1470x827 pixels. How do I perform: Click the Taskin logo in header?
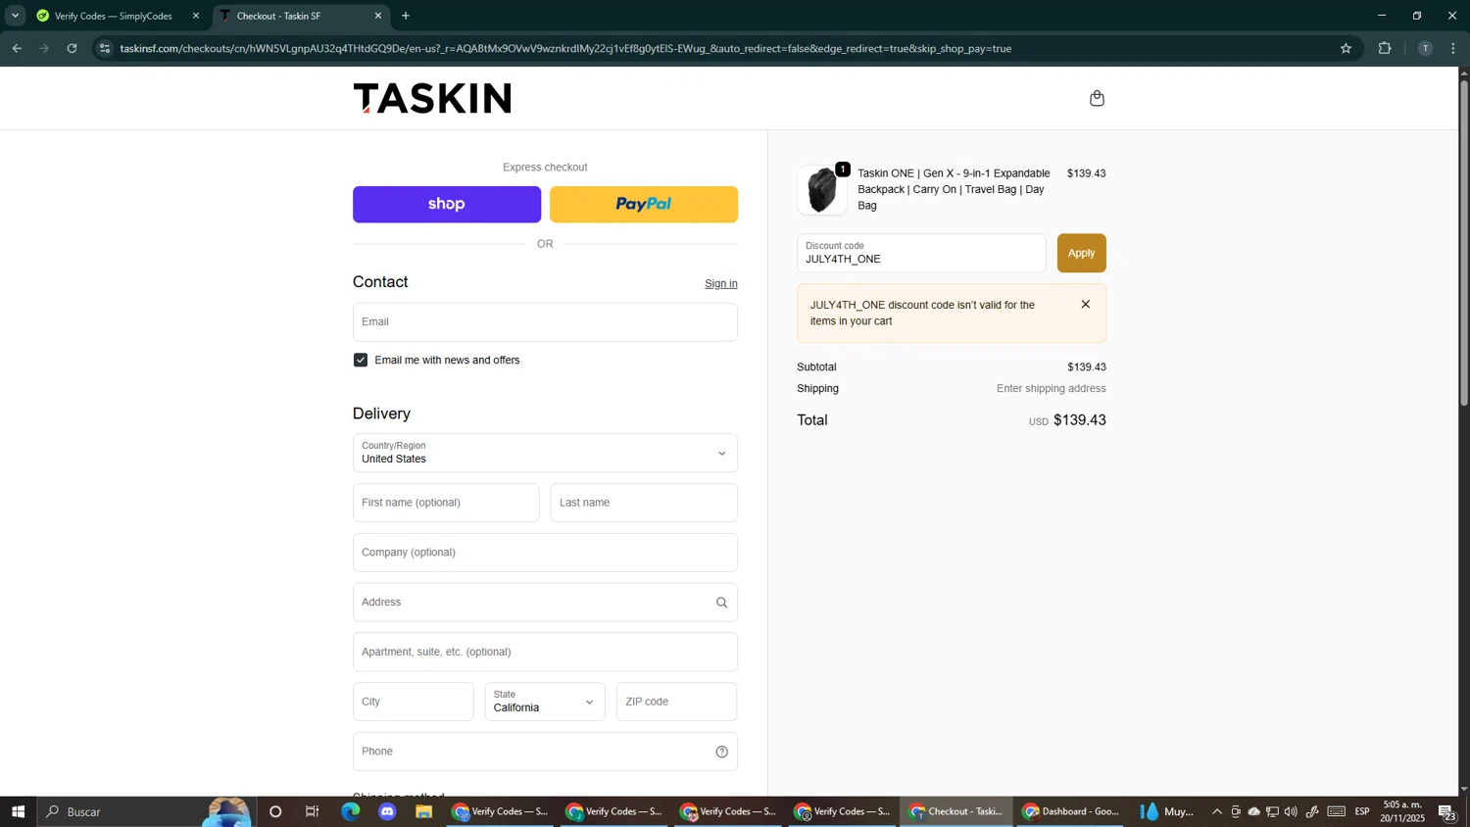tap(432, 98)
